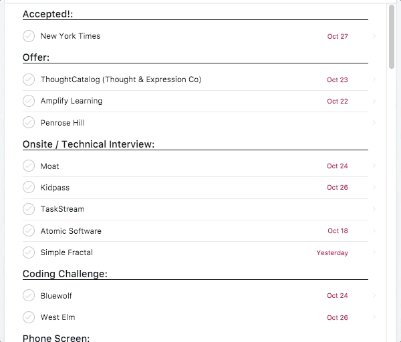
Task: Open Simple Fractal details chevron
Action: tap(374, 252)
